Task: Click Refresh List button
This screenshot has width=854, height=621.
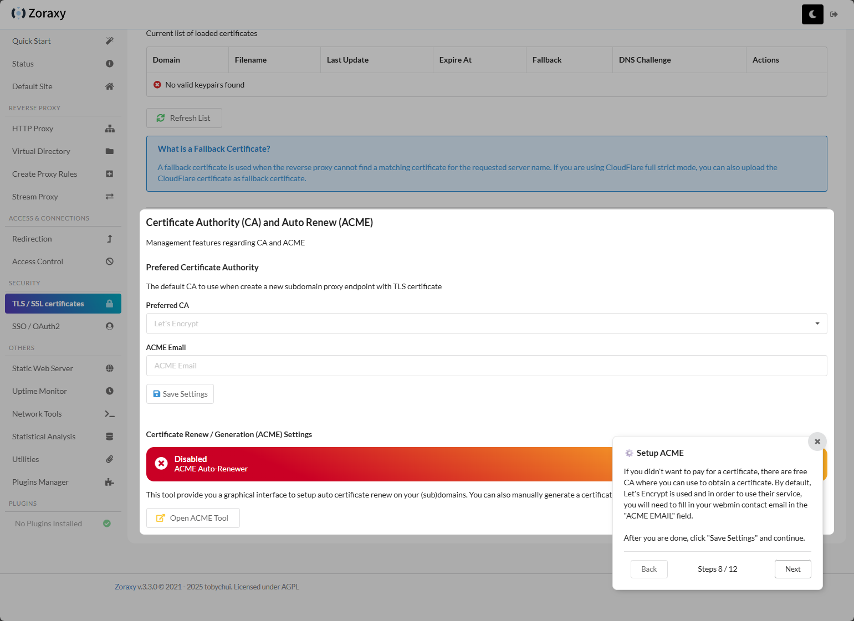Action: click(x=184, y=118)
